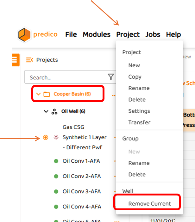Click the Gas CSG well type icon
The height and width of the screenshot is (222, 195).
[x=56, y=137]
